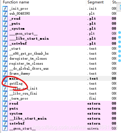This screenshot has width=121, height=133.
Task: Click function icon beside getflag
Action: click(x=5, y=83)
